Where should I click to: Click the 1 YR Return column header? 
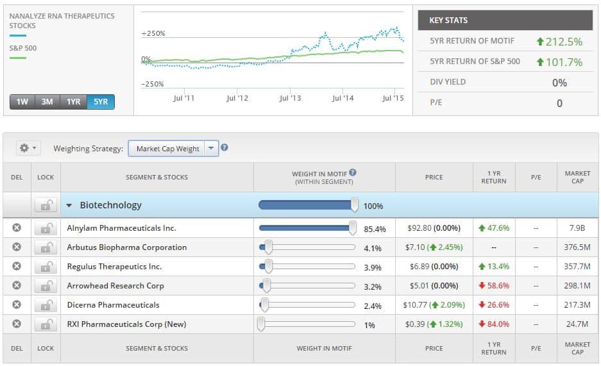pos(493,177)
